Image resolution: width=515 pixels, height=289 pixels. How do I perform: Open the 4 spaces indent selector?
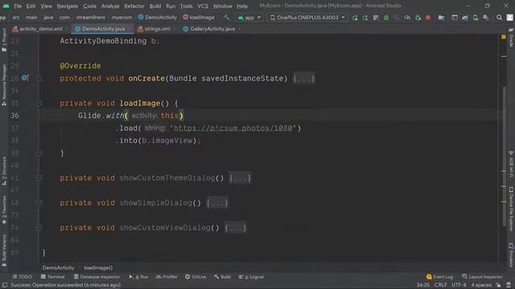tap(481, 285)
